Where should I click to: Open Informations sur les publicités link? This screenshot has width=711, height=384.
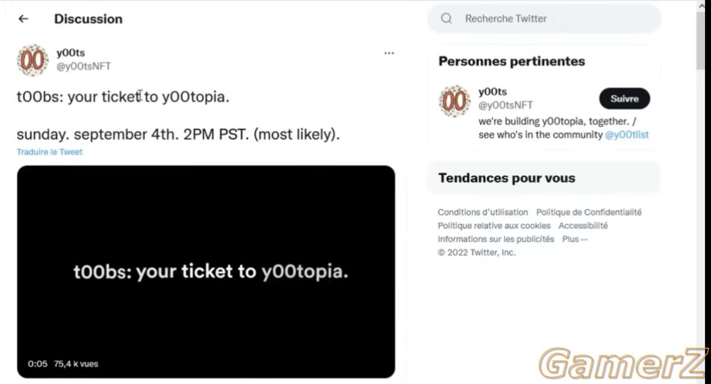(x=496, y=239)
